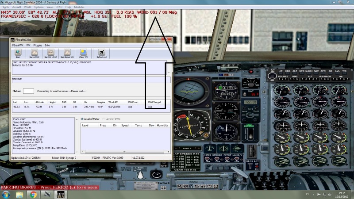Click 'Update in 1174s / 280NM' status text
This screenshot has height=199, width=354.
pos(26,158)
